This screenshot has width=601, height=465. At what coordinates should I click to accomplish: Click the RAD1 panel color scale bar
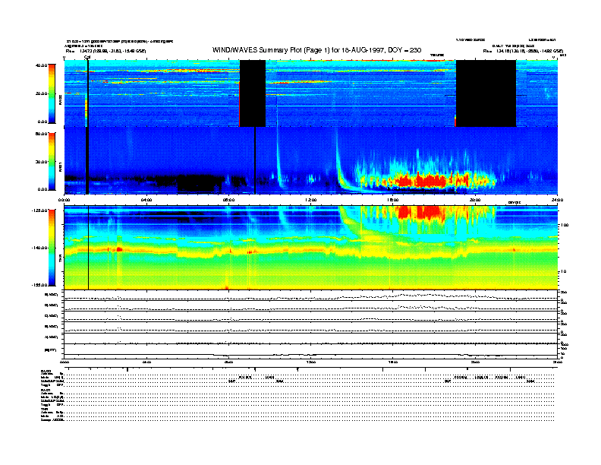coord(52,161)
